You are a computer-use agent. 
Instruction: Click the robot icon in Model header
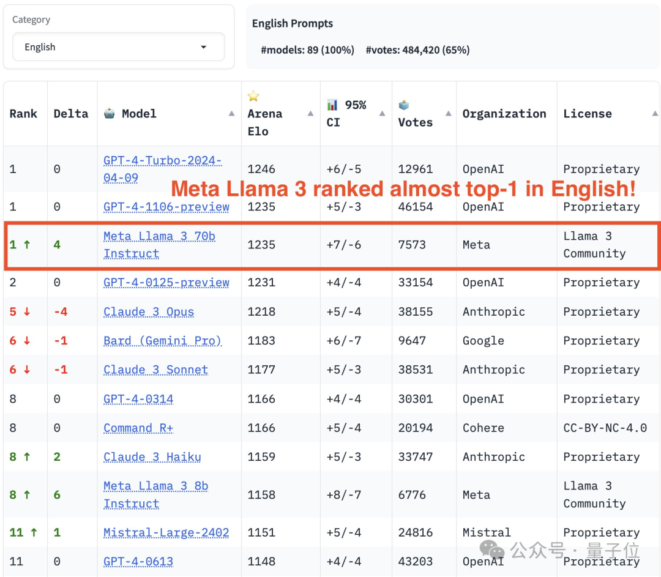tap(110, 114)
